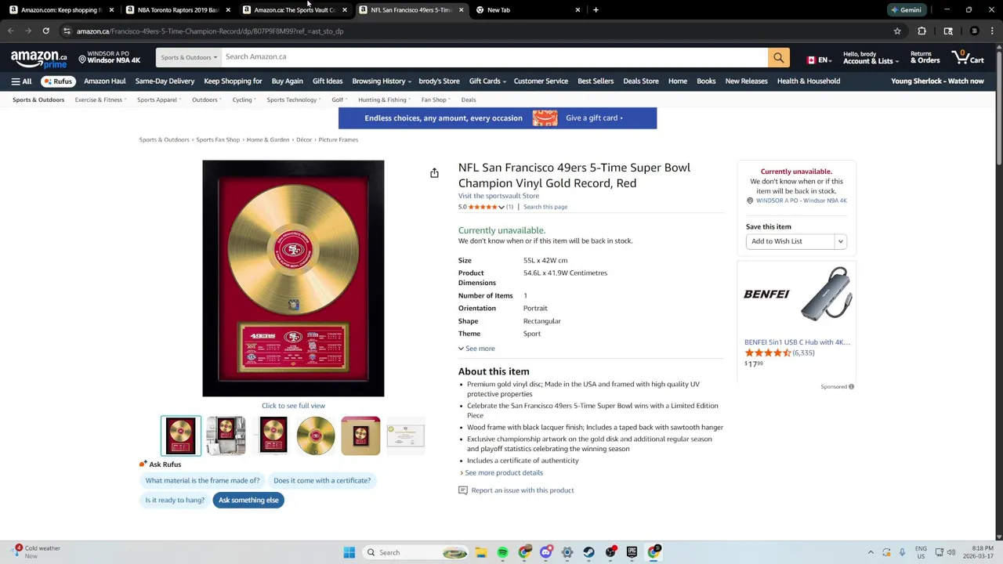1003x564 pixels.
Task: Visit the sportsvault Store link
Action: [x=498, y=196]
